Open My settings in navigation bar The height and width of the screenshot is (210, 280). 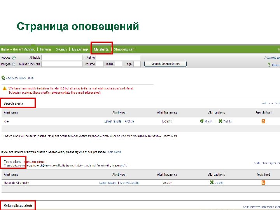click(80, 49)
